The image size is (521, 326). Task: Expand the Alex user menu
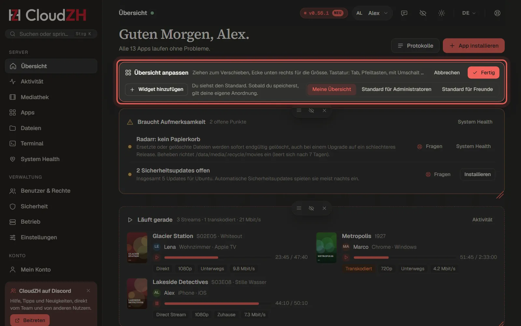[372, 13]
